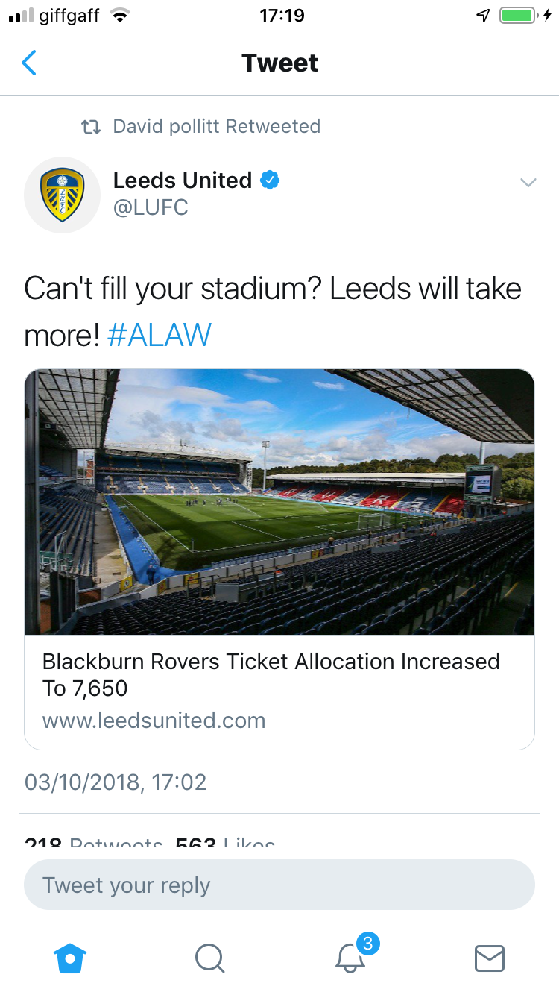The height and width of the screenshot is (995, 559).
Task: Tap the Leeds United verified badge
Action: tap(270, 180)
